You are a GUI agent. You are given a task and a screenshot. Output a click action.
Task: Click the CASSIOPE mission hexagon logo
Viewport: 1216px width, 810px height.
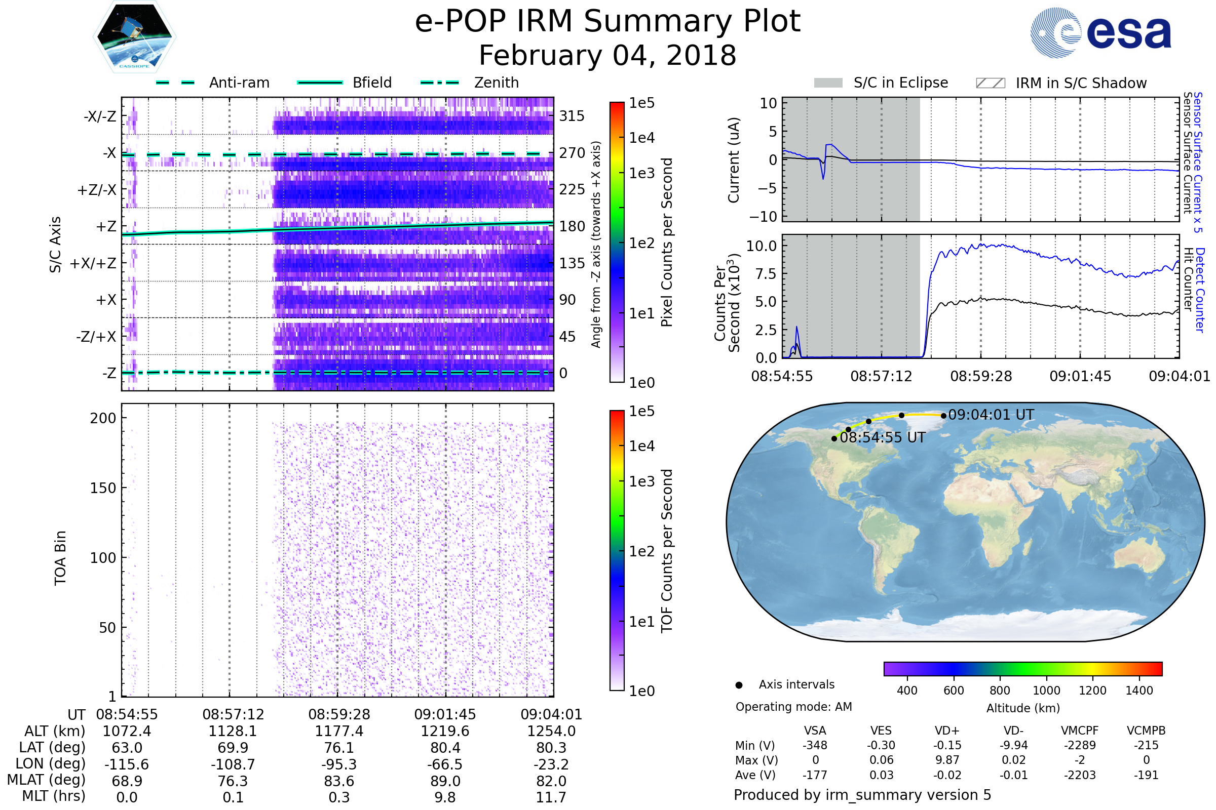pyautogui.click(x=134, y=37)
